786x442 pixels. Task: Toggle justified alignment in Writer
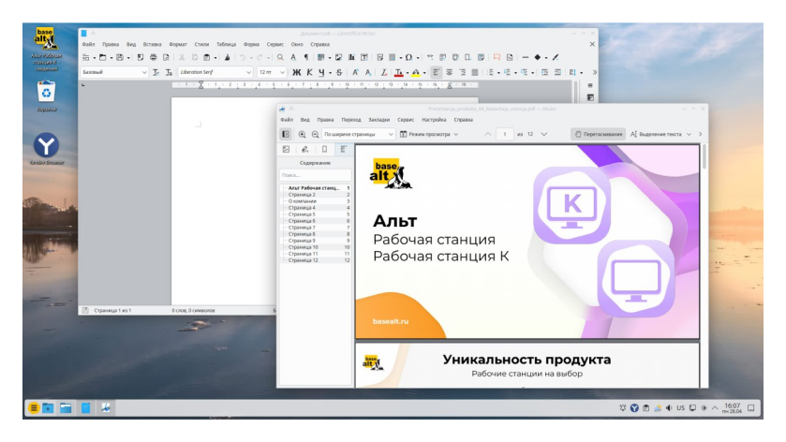click(x=475, y=72)
